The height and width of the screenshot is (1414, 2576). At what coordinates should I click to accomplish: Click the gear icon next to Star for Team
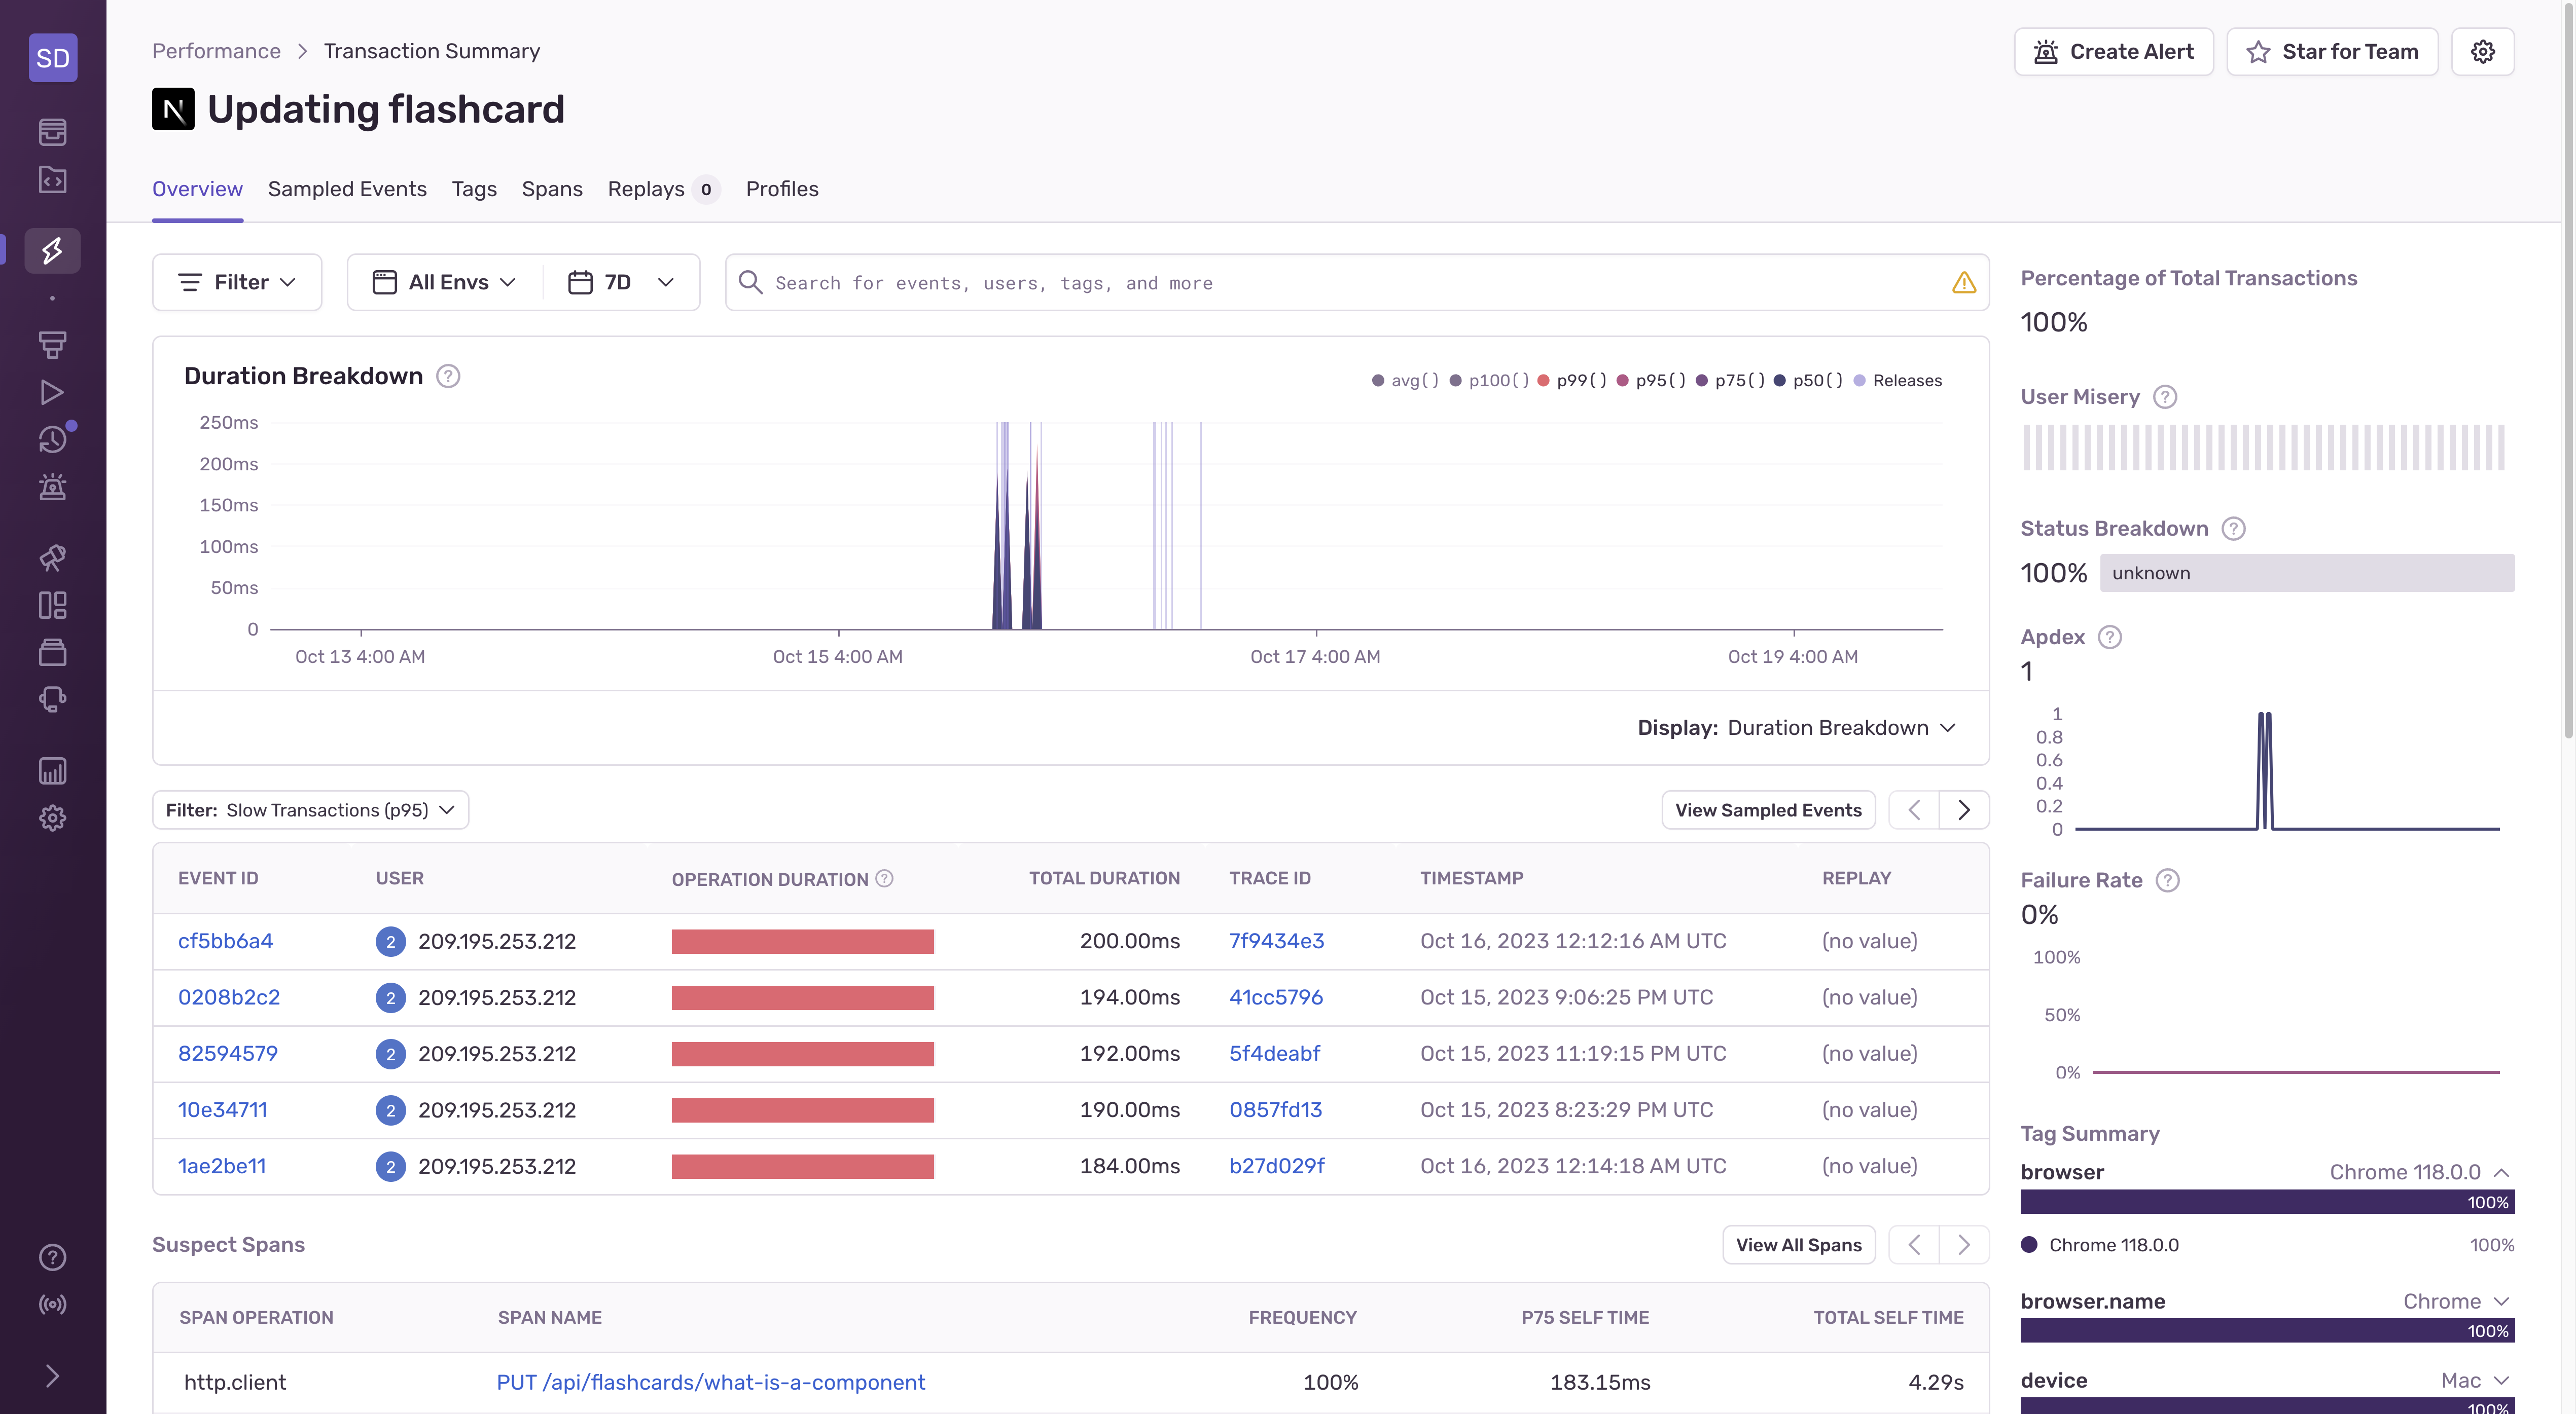point(2482,52)
